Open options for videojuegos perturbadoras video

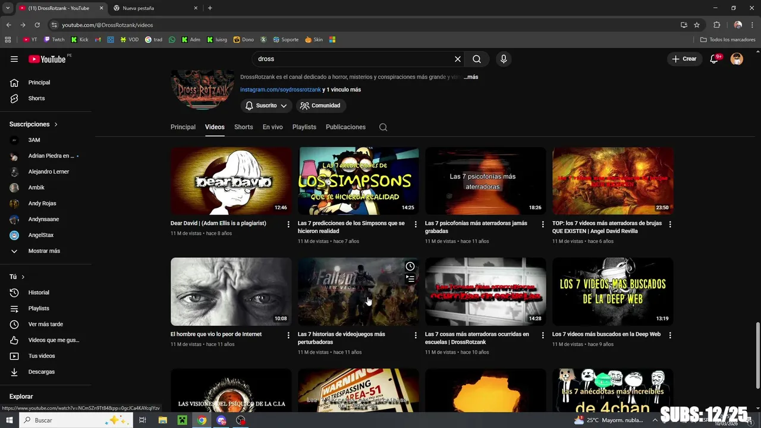click(416, 335)
